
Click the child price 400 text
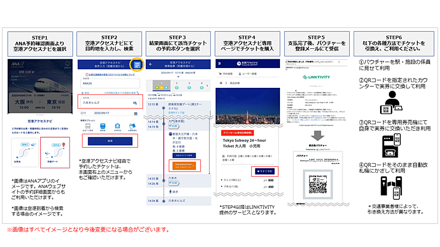(x=271, y=187)
